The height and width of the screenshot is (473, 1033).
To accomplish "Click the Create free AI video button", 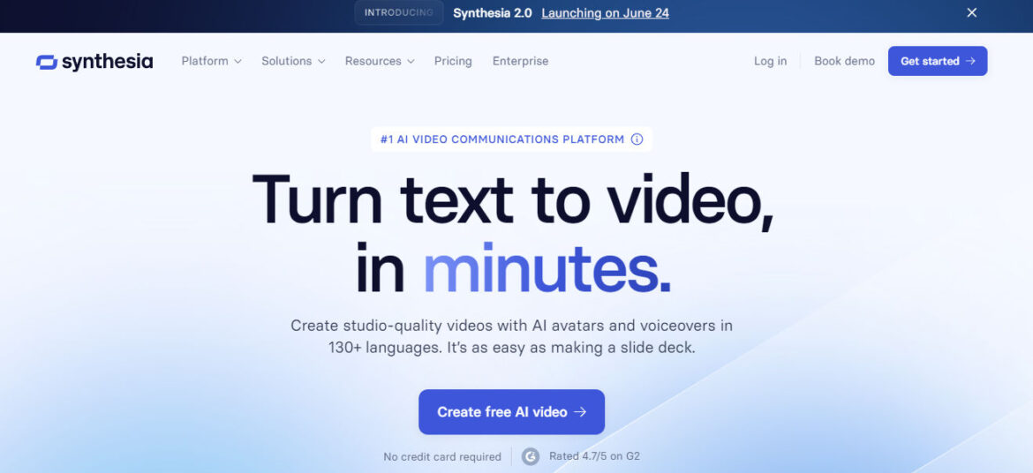I will tap(511, 412).
